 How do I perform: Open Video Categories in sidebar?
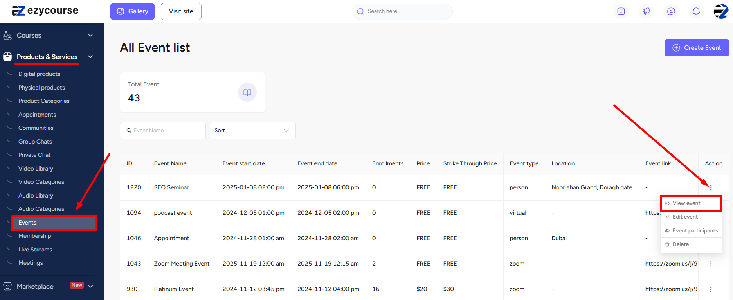(x=41, y=182)
